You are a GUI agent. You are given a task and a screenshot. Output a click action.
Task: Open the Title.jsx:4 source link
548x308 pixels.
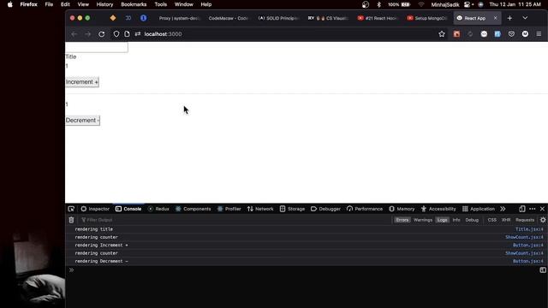(529, 229)
